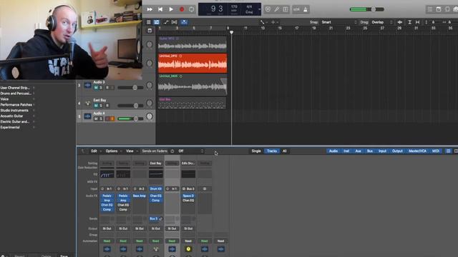Viewport: 458px width, 257px height.
Task: Switch the mixer to Single view
Action: coord(256,151)
